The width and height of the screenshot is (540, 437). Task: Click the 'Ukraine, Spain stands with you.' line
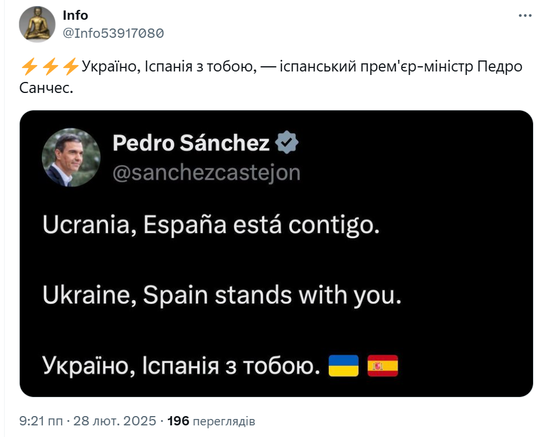[x=222, y=295]
